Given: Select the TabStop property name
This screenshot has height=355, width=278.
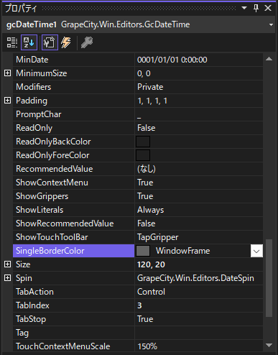Looking at the screenshot, I should click(31, 319).
